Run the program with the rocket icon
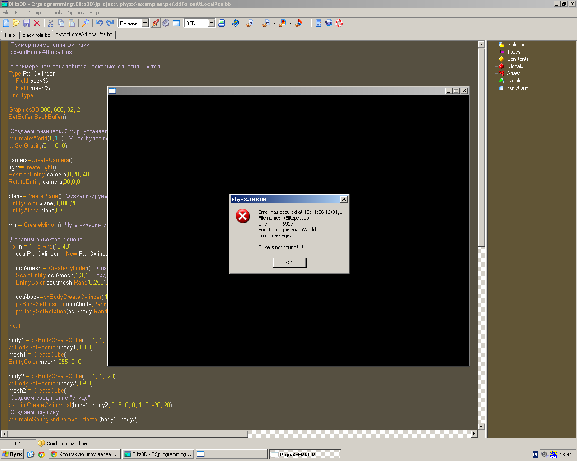 156,23
